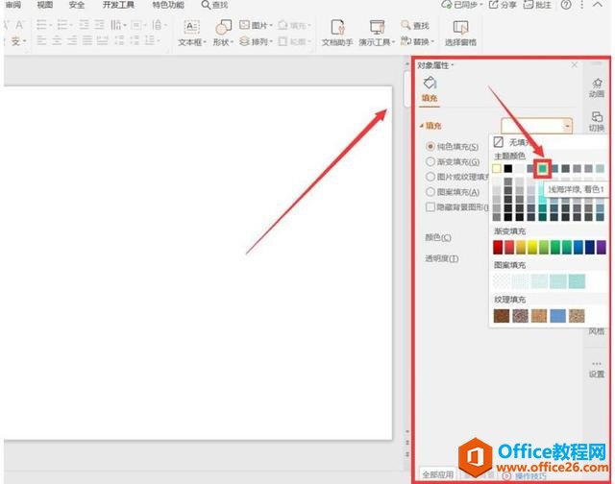Collapse the ribbon with the up chevron

point(598,5)
